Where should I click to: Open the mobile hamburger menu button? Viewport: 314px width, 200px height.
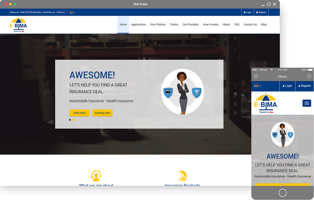(x=307, y=103)
